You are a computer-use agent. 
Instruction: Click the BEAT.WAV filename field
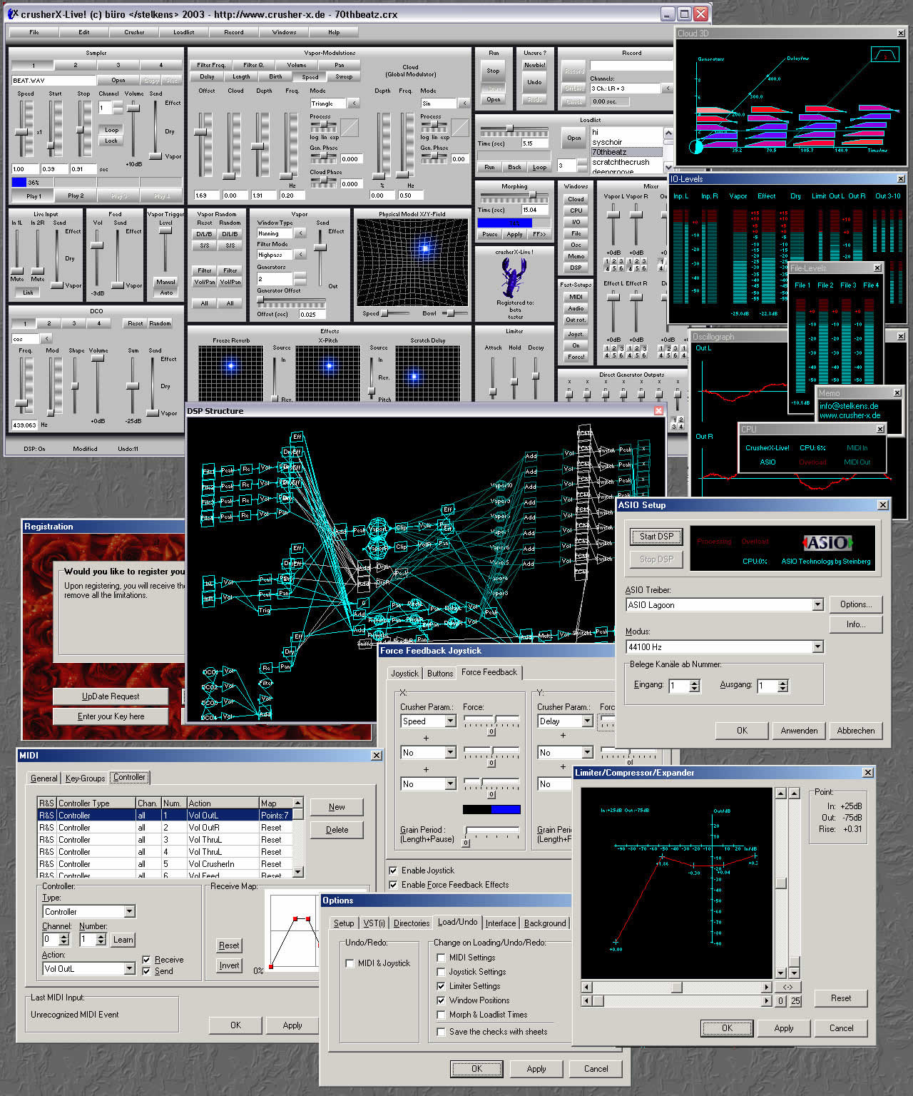pos(53,81)
